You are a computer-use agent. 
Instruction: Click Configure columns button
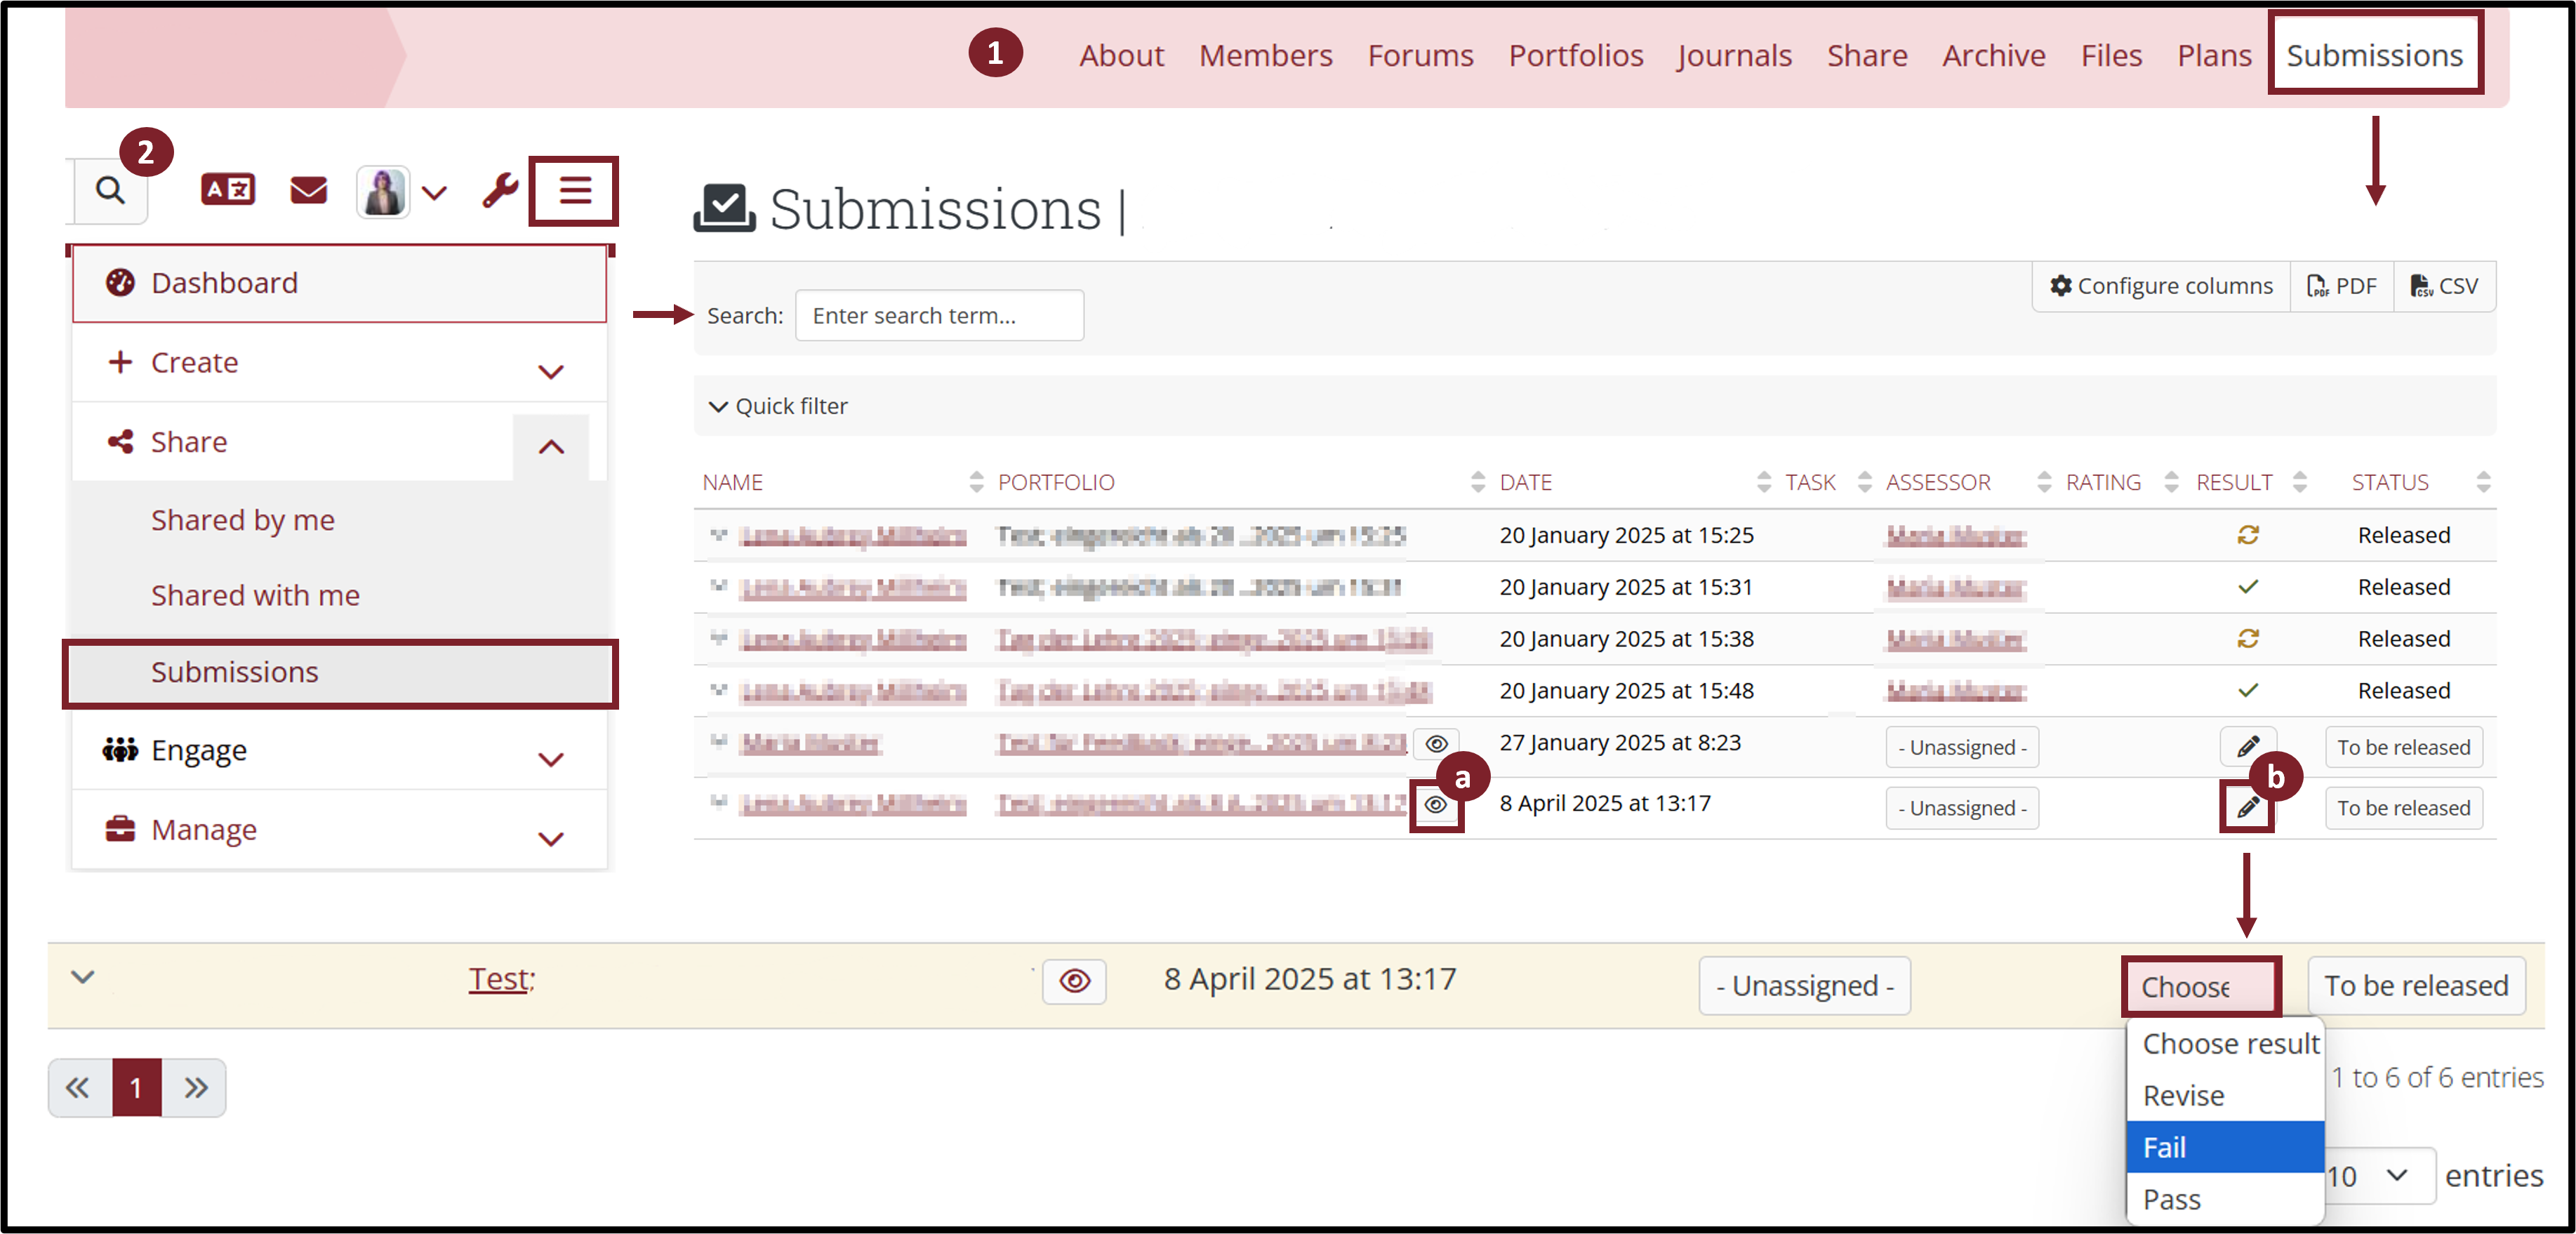tap(2161, 286)
